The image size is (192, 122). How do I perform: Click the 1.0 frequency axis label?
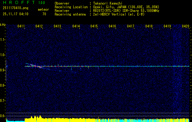pos(3,55)
